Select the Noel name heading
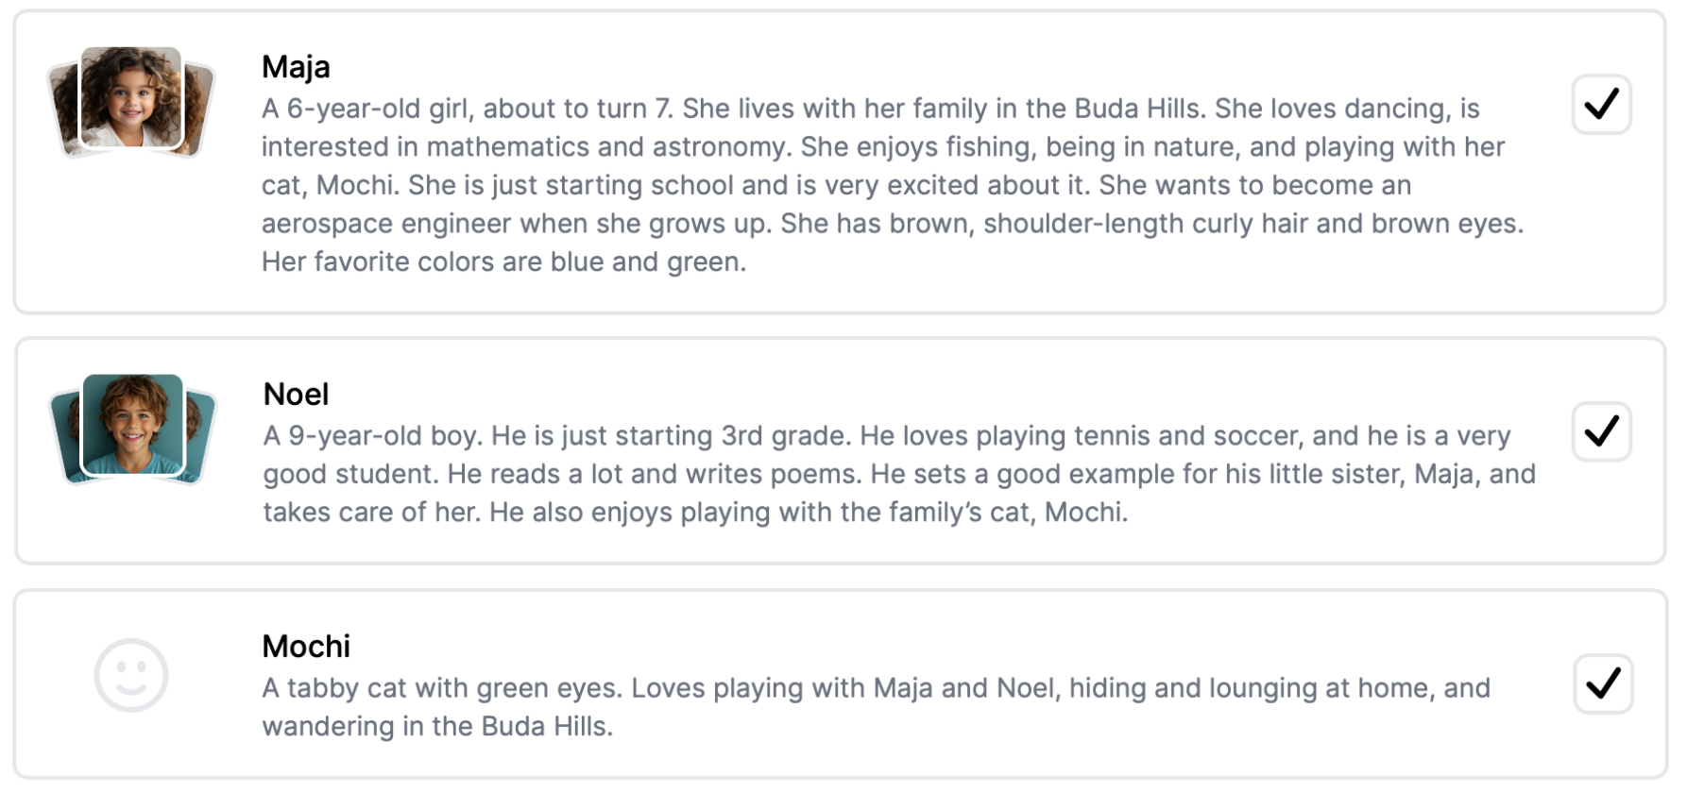 coord(296,394)
